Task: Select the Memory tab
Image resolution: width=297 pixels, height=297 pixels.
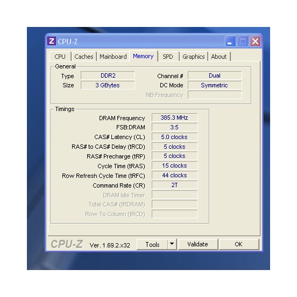Action: click(143, 56)
